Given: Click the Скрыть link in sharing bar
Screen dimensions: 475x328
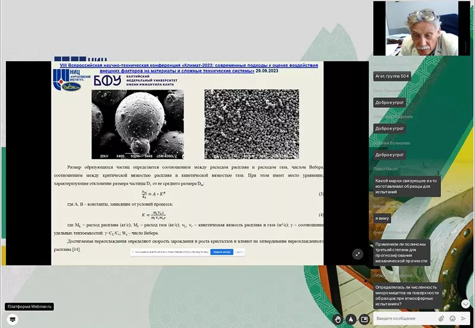Looking at the screenshot, I should click(239, 251).
